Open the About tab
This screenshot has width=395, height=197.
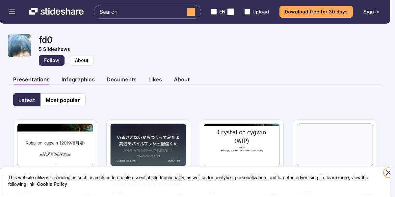click(x=182, y=79)
